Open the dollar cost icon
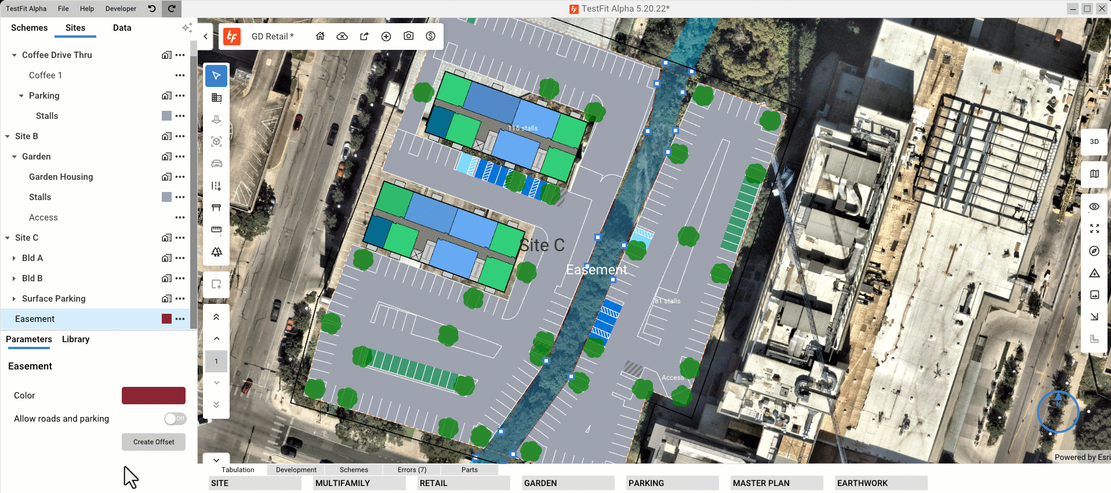 430,36
